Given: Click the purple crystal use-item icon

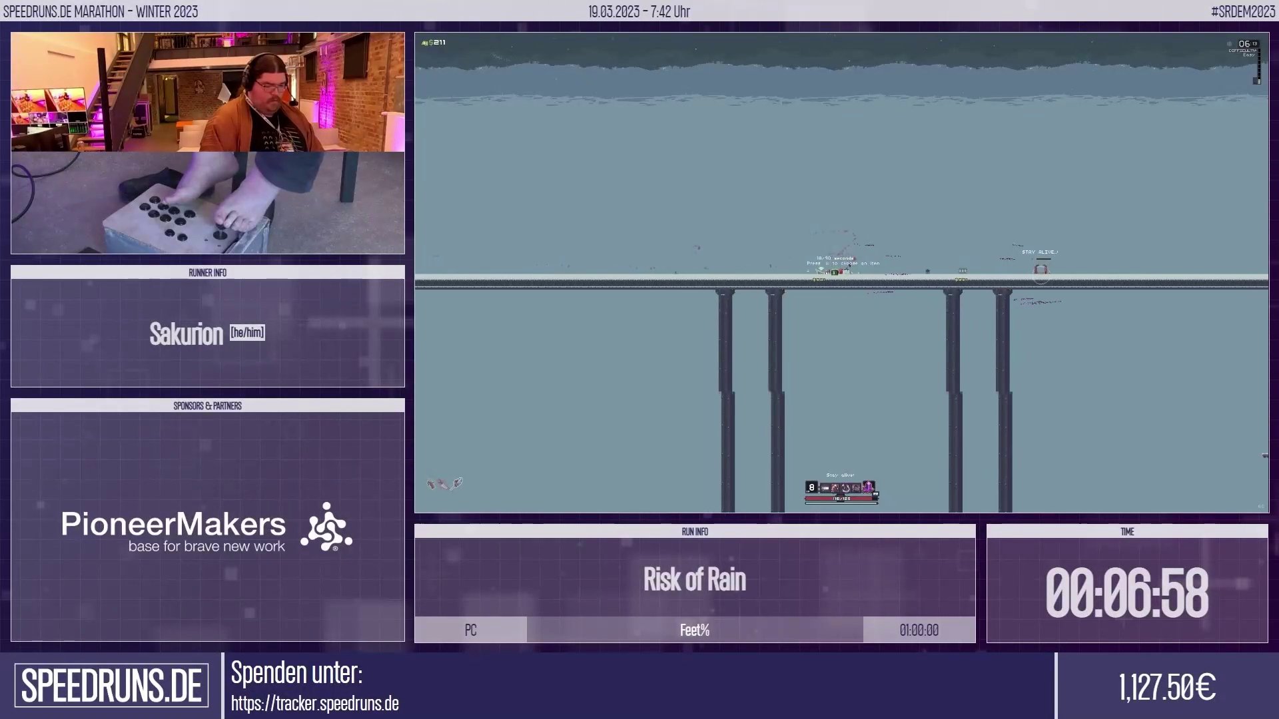Looking at the screenshot, I should pyautogui.click(x=869, y=487).
